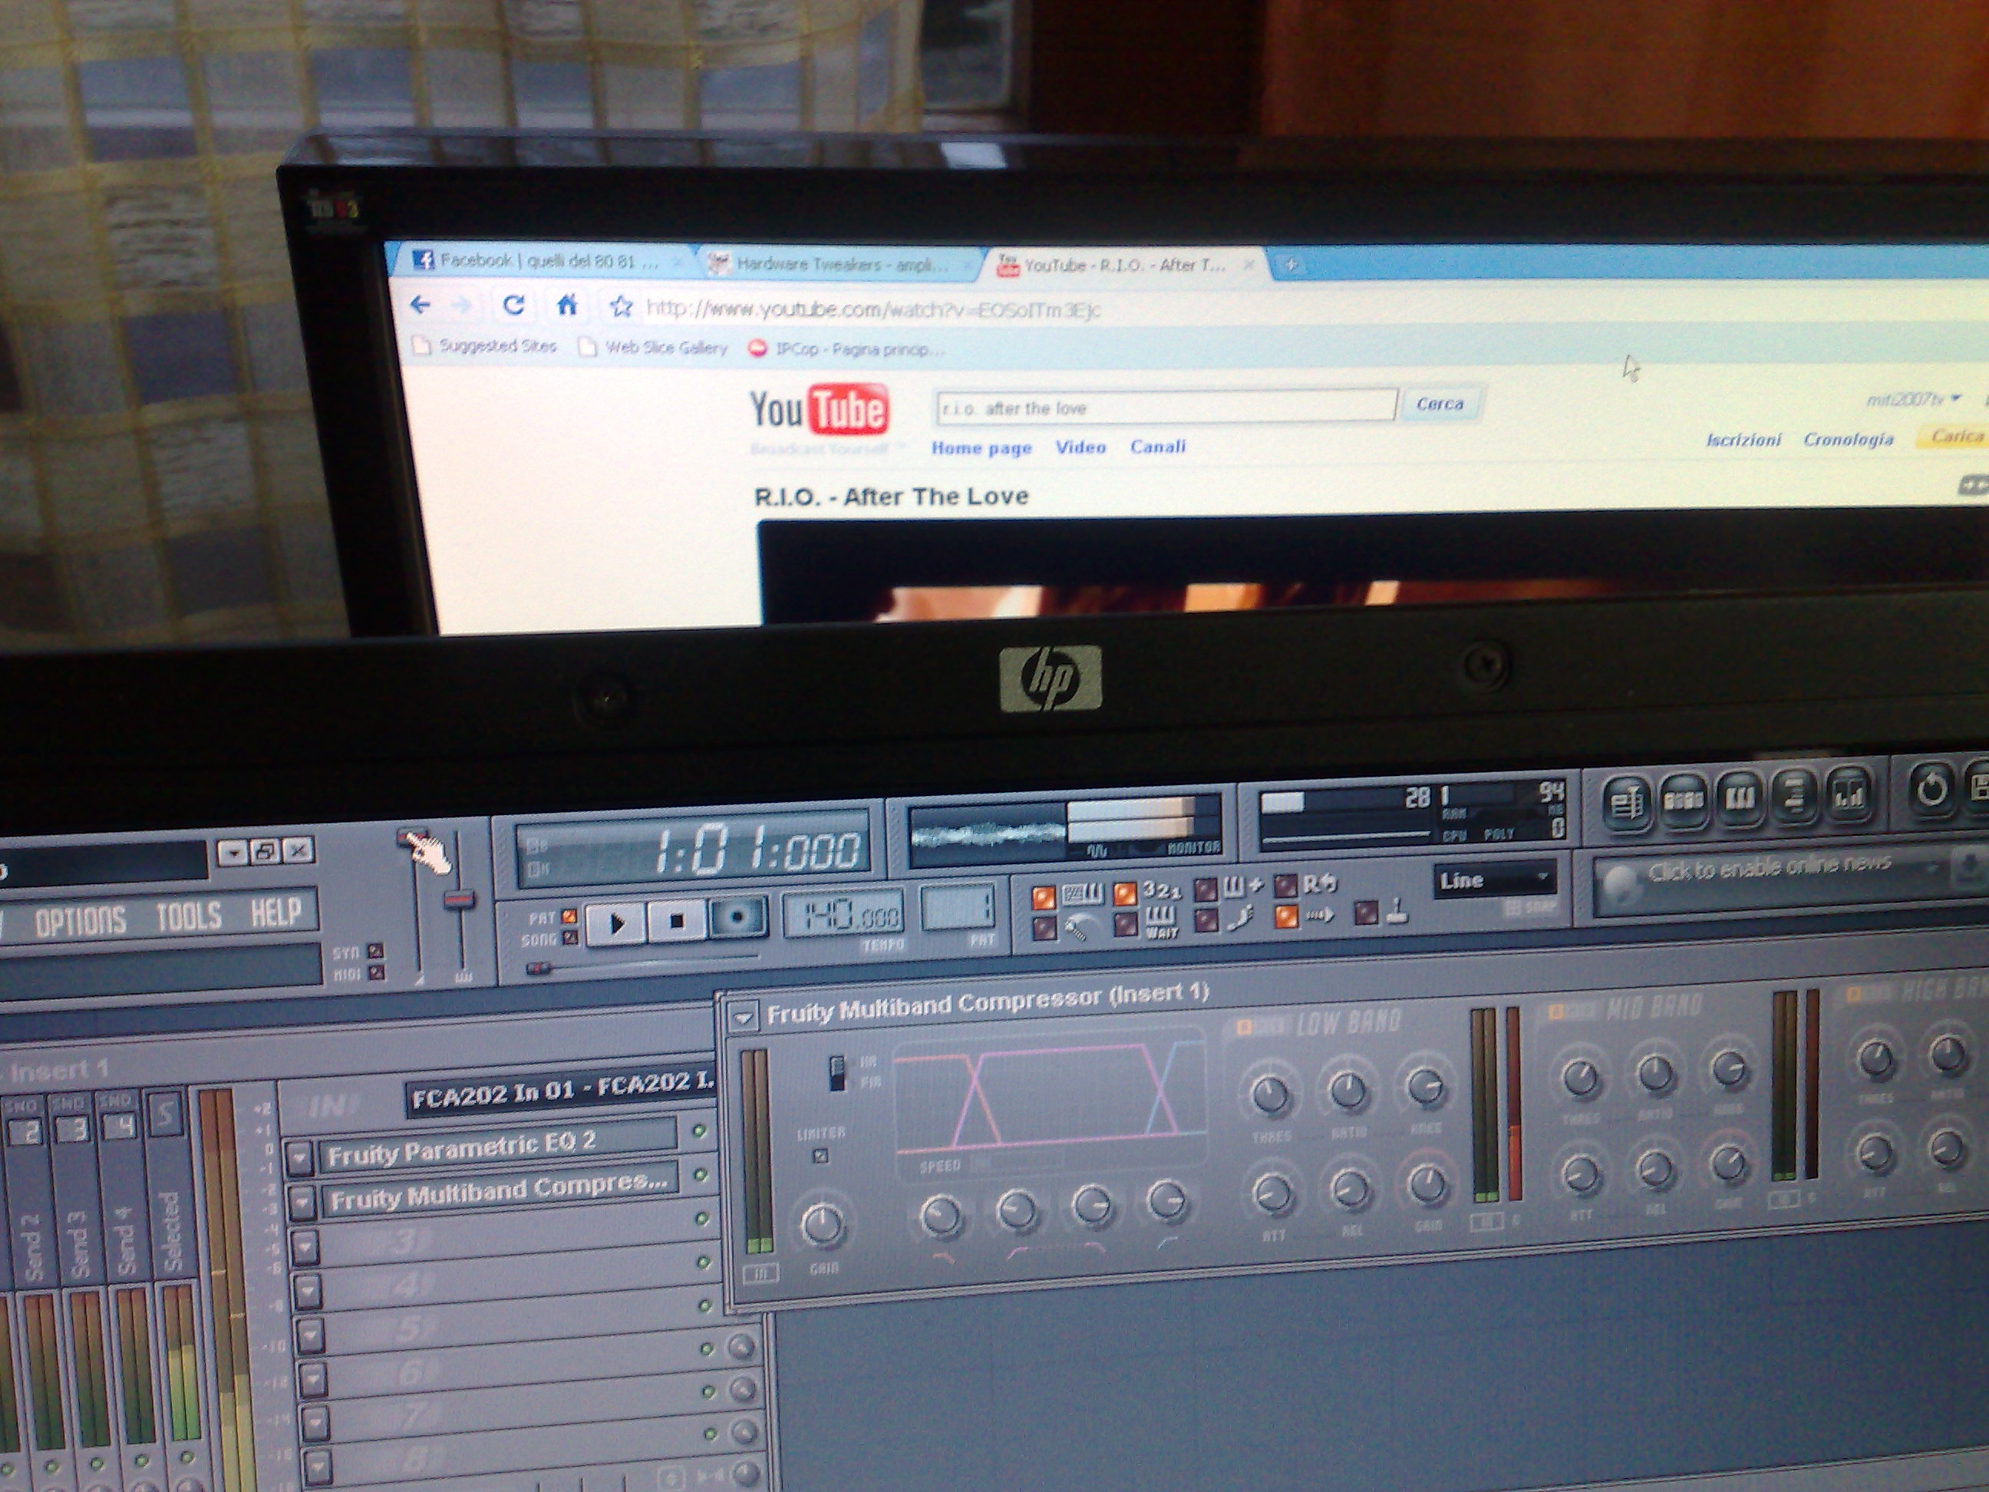1989x1492 pixels.
Task: Open the HELP menu
Action: 275,912
